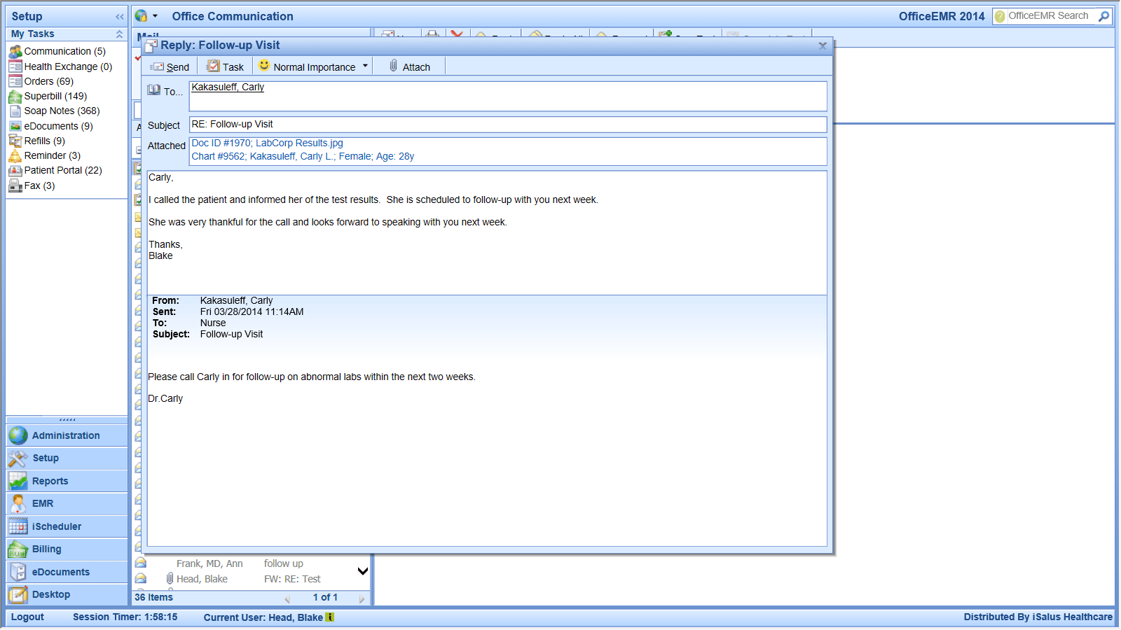Open the Billing module
Screen dimensions: 1121x630
(x=46, y=549)
